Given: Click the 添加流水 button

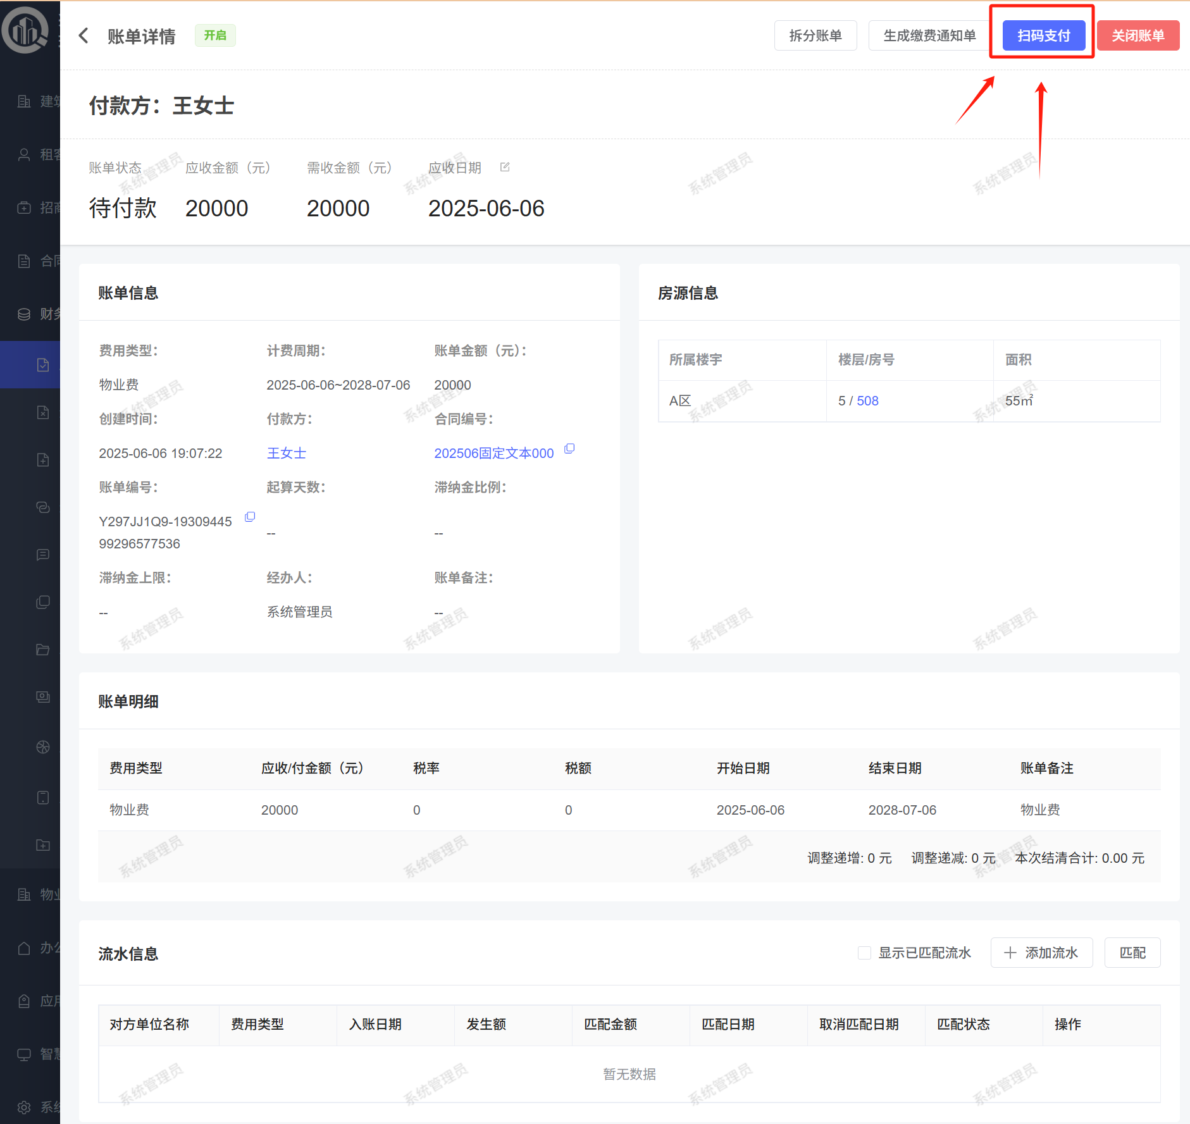Looking at the screenshot, I should (1041, 953).
